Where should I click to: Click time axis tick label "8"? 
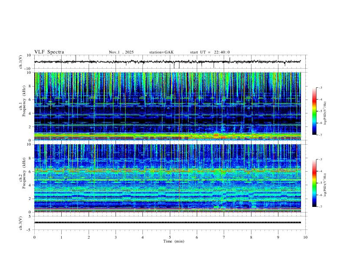(251, 237)
